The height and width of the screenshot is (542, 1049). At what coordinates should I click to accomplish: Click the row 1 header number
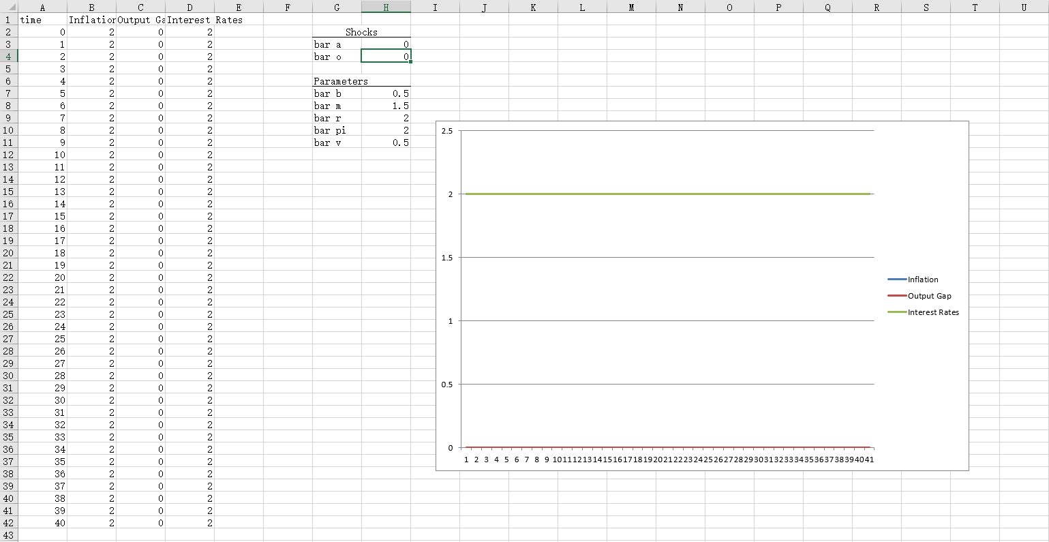[9, 20]
